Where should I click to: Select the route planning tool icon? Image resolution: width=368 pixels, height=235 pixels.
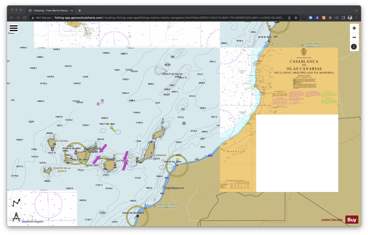pos(17,202)
